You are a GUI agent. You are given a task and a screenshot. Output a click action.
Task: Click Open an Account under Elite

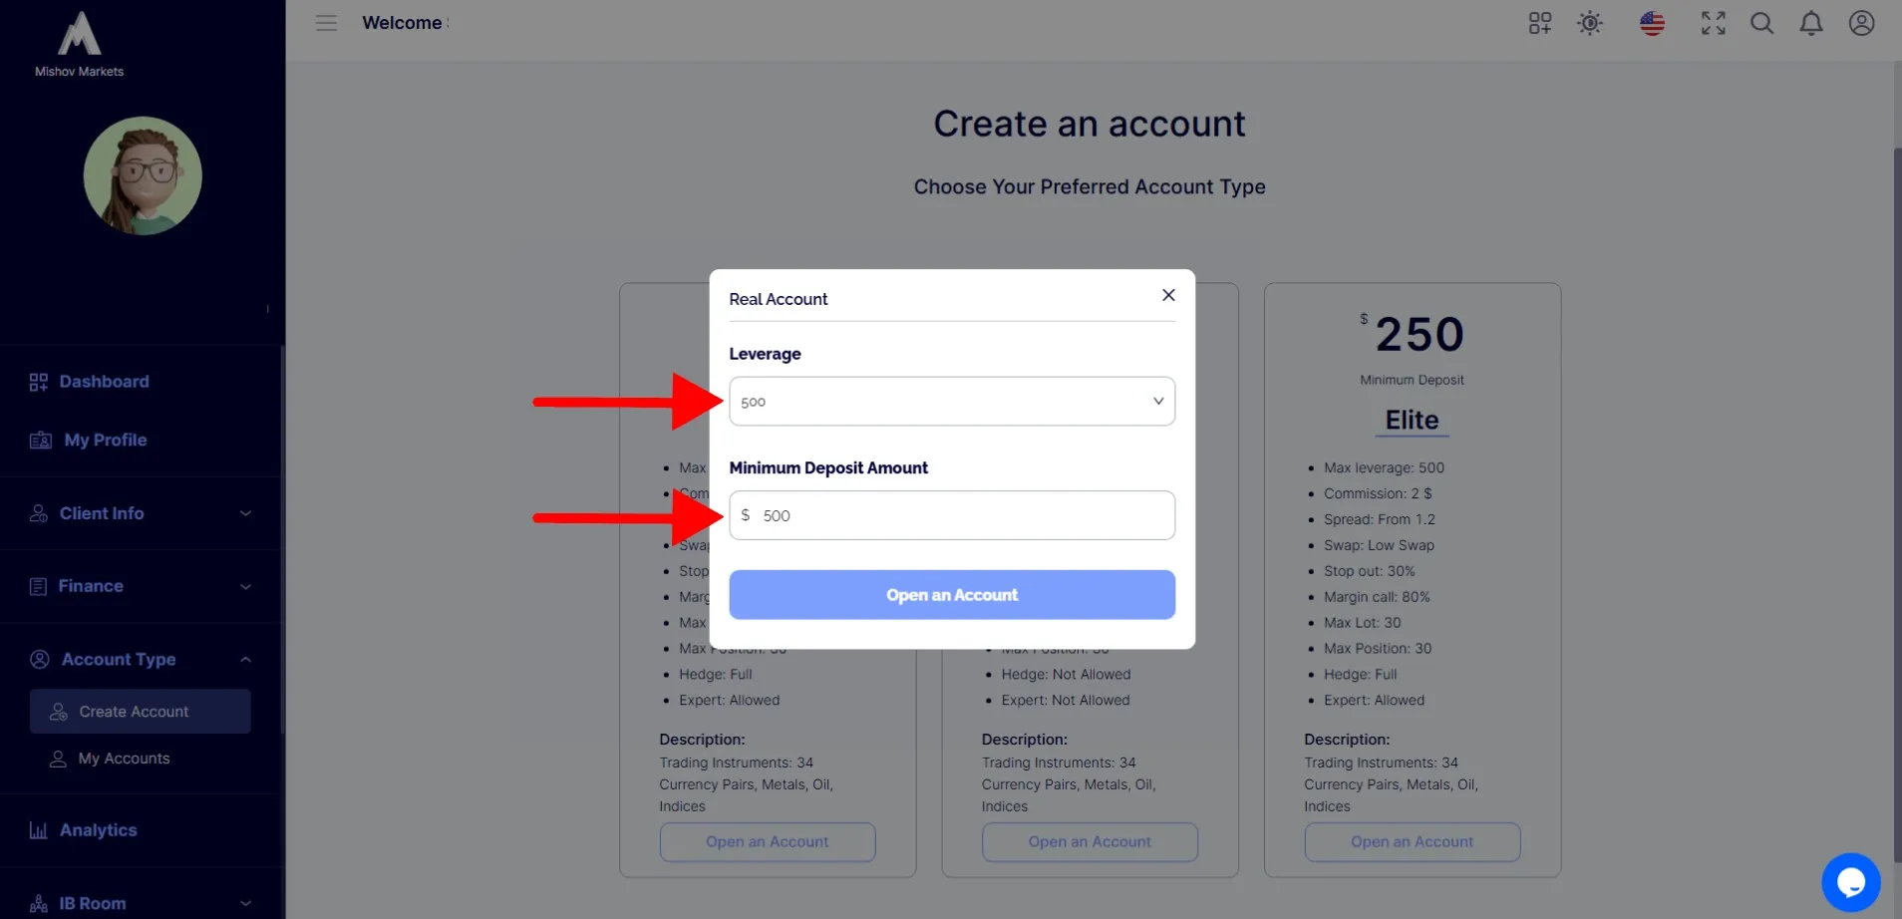(x=1412, y=842)
